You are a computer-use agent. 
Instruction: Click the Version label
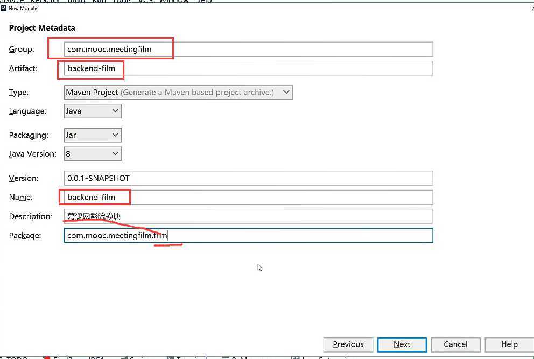tap(24, 178)
